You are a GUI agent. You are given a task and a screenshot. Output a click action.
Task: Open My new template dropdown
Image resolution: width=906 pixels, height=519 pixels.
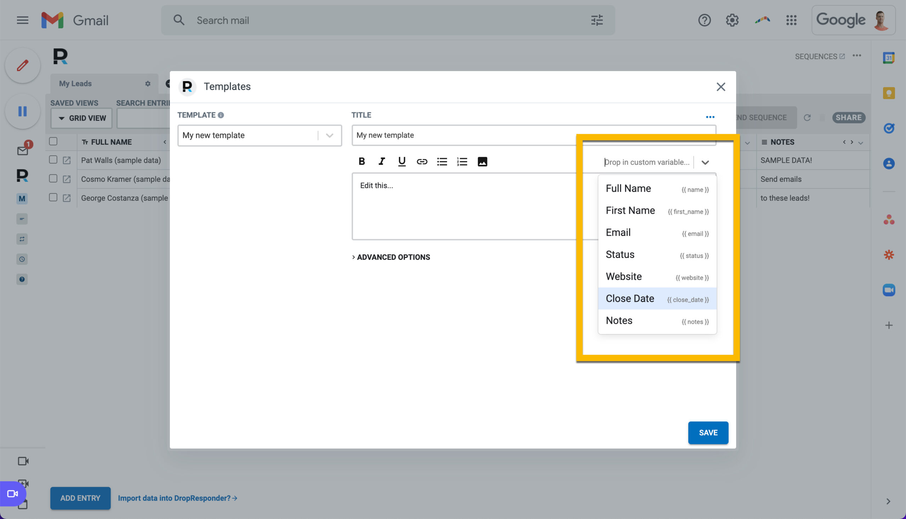click(x=259, y=135)
